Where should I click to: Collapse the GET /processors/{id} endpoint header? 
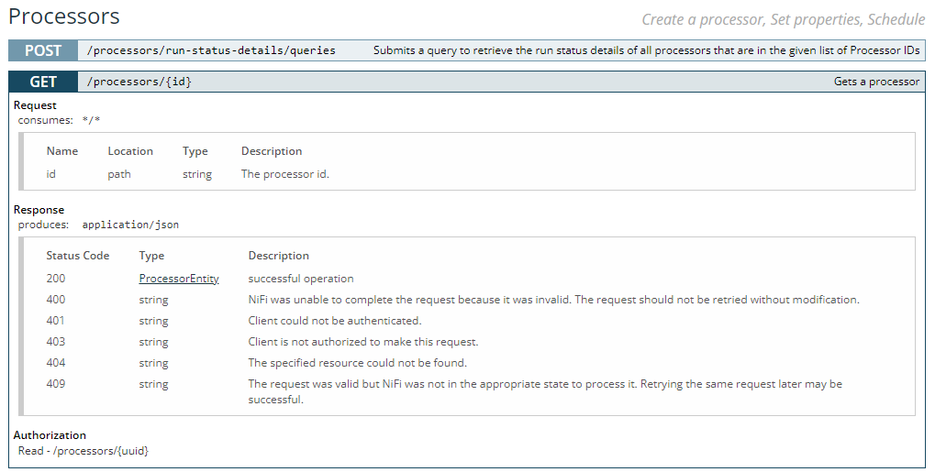click(467, 82)
